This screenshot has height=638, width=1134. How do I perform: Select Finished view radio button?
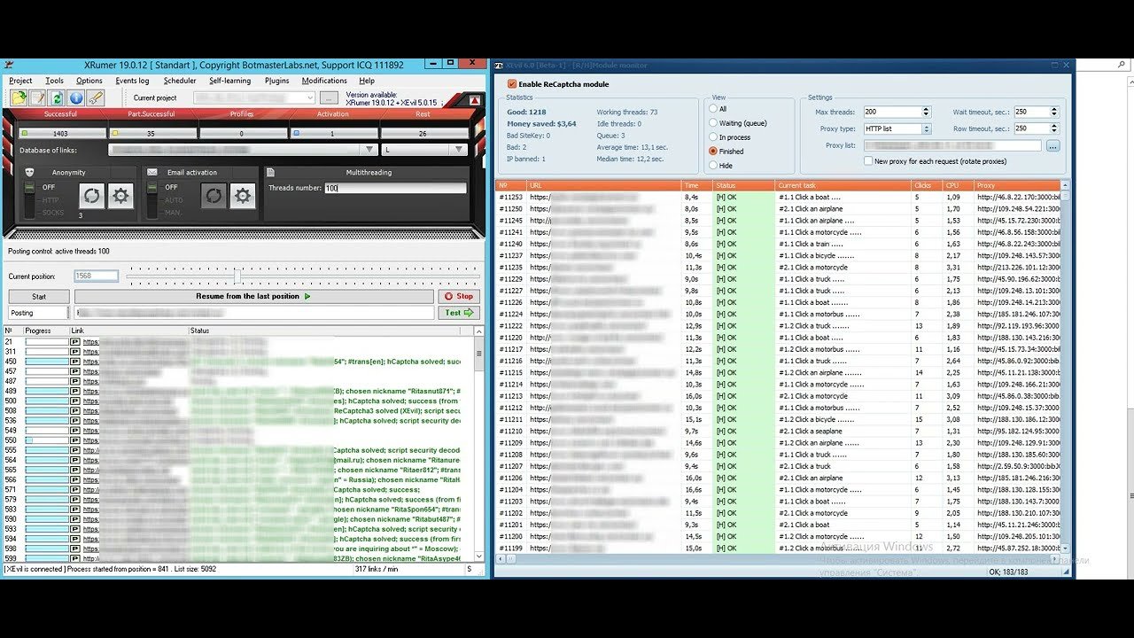(713, 152)
